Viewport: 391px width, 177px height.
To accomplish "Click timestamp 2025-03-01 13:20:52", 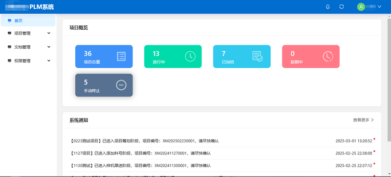I will tap(353, 141).
